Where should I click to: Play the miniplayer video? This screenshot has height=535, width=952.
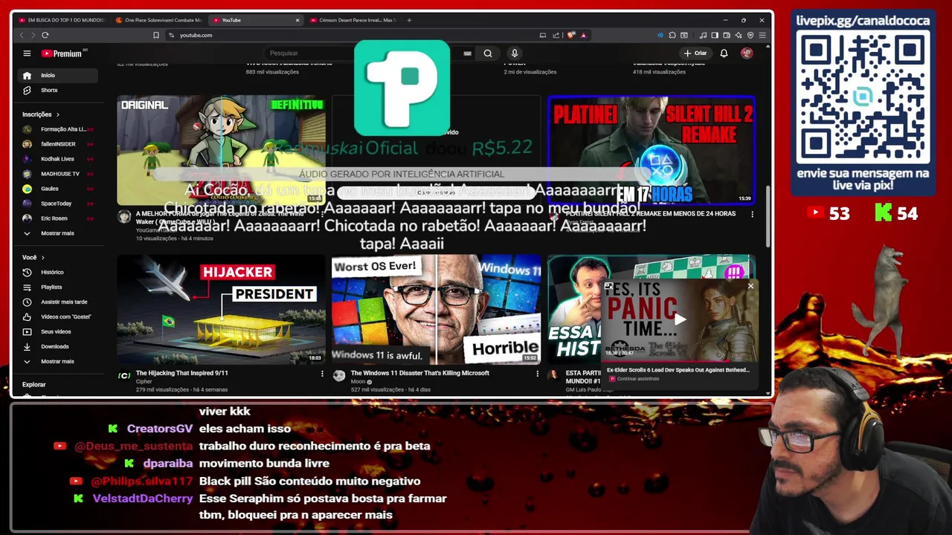point(680,320)
